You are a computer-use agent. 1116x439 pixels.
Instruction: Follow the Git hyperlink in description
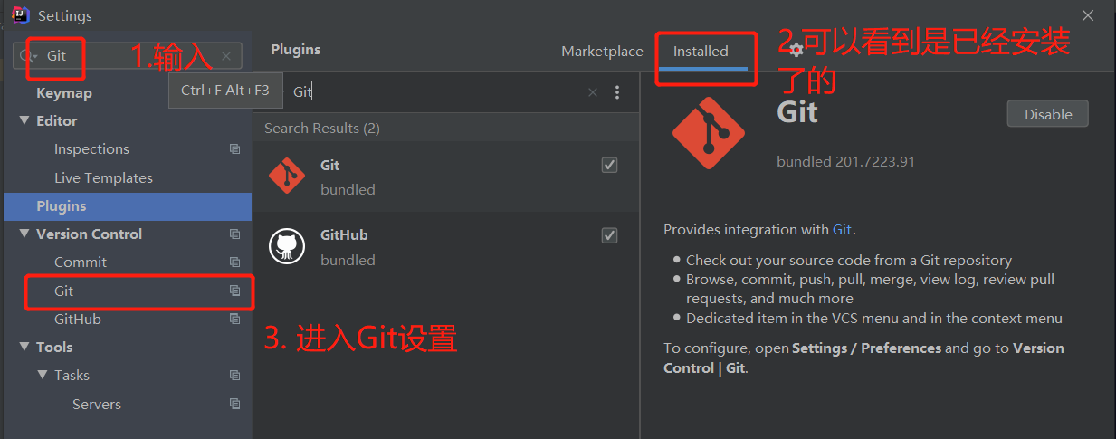842,230
